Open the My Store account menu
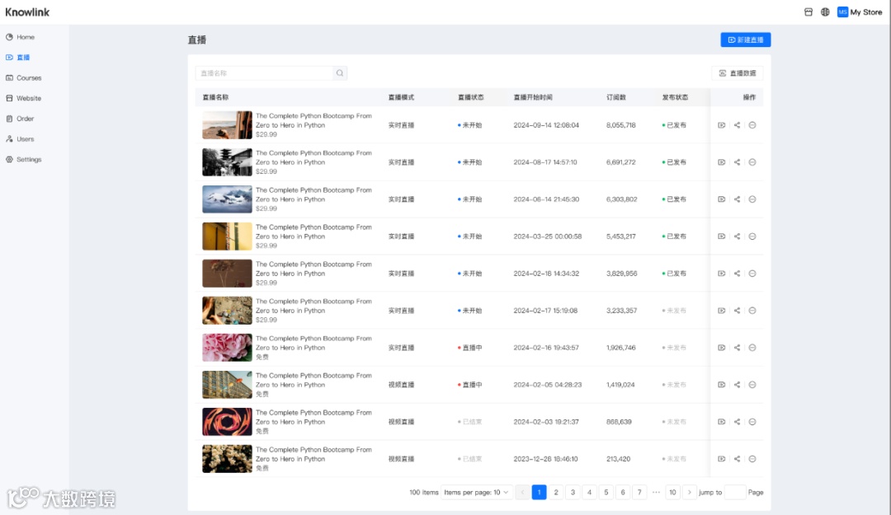The image size is (891, 515). pyautogui.click(x=860, y=12)
